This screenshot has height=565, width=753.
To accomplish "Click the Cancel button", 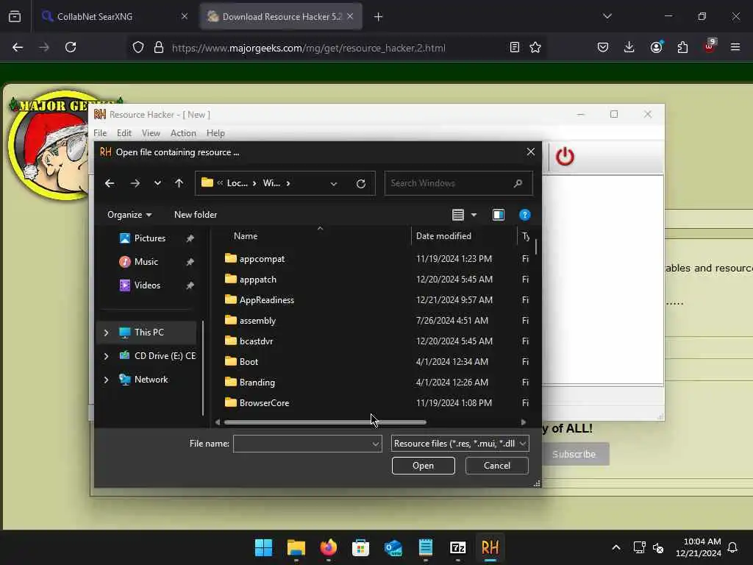I will pos(496,466).
